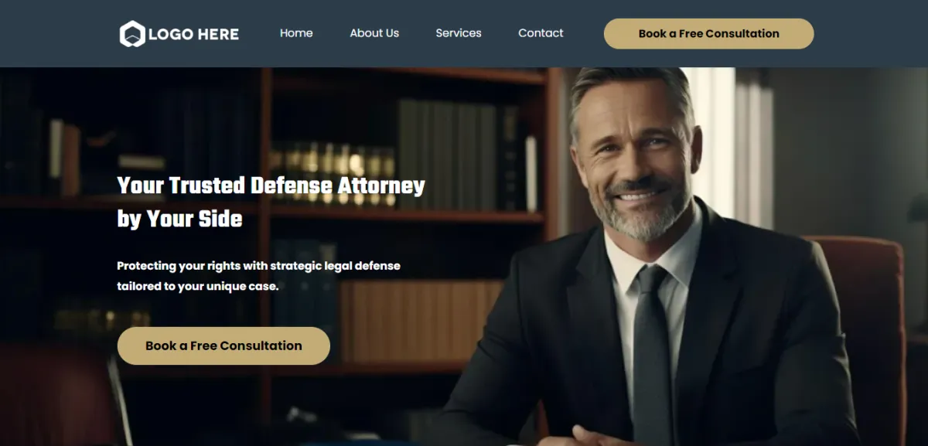Click the smiling attorney's face in photo
Viewport: 928px width, 446px height.
click(633, 162)
